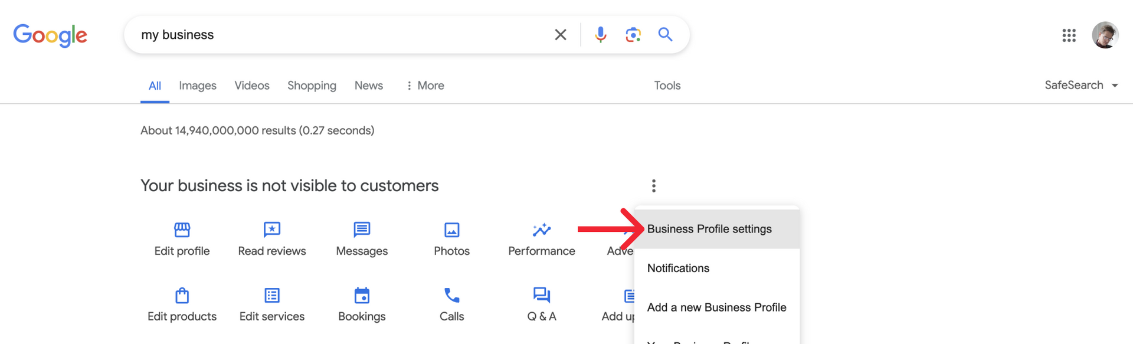Viewport: 1133px width, 344px height.
Task: Open the three-dot business menu
Action: coord(654,186)
